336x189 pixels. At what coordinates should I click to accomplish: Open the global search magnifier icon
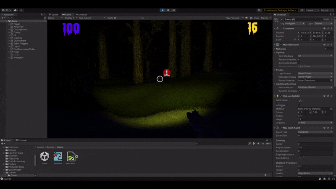[302, 10]
